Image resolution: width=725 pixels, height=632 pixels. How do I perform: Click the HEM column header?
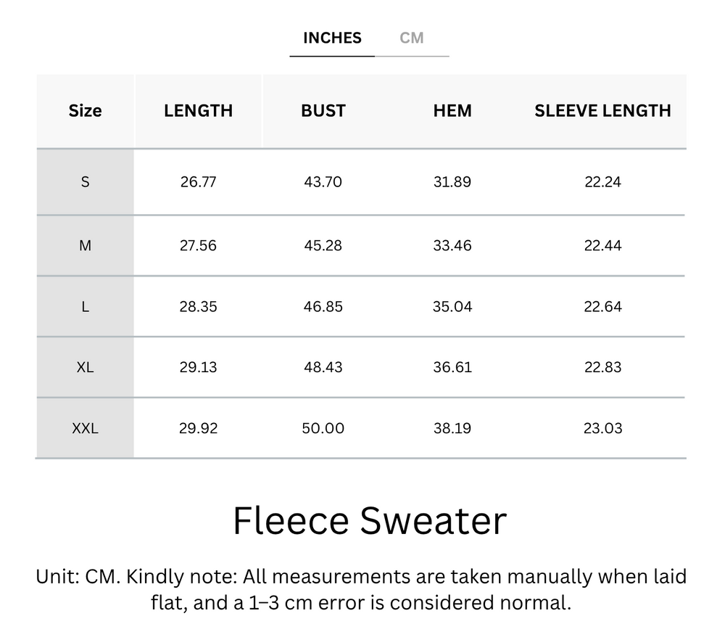click(x=452, y=111)
